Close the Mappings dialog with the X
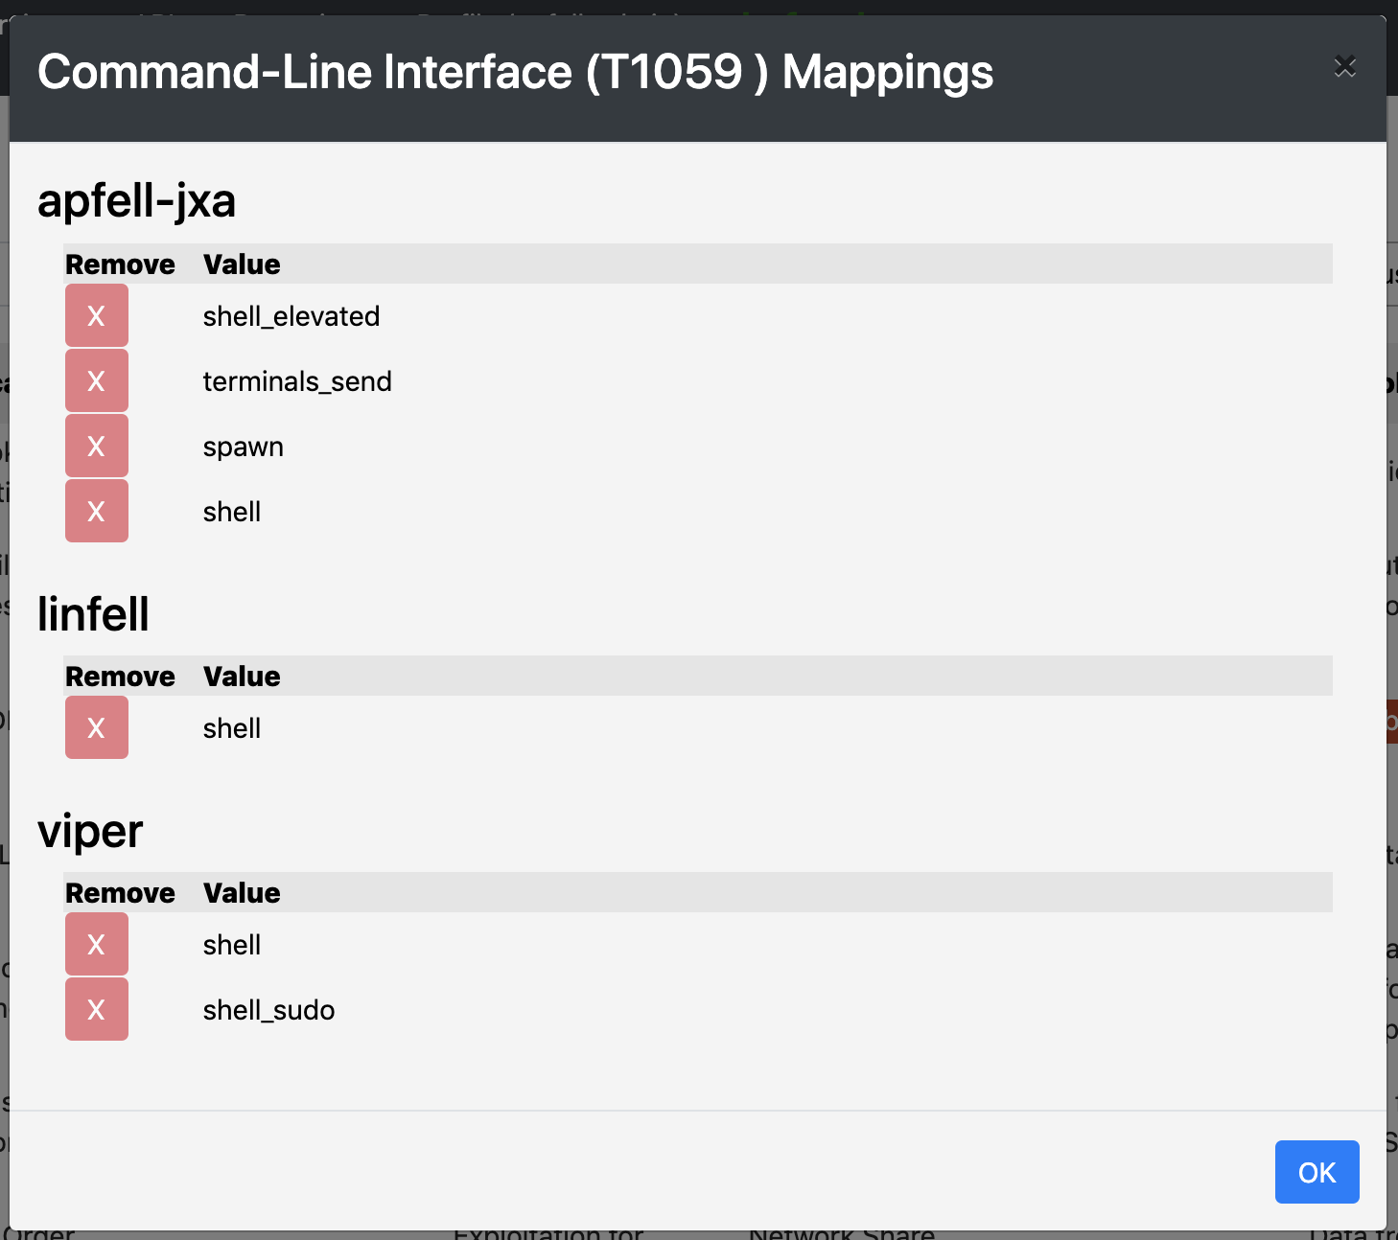1398x1240 pixels. (x=1344, y=66)
